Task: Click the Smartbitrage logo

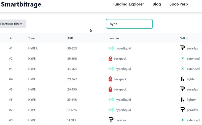Action: pos(21,4)
